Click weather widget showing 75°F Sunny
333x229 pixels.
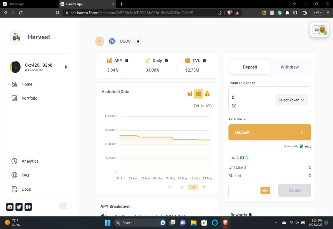(13, 223)
